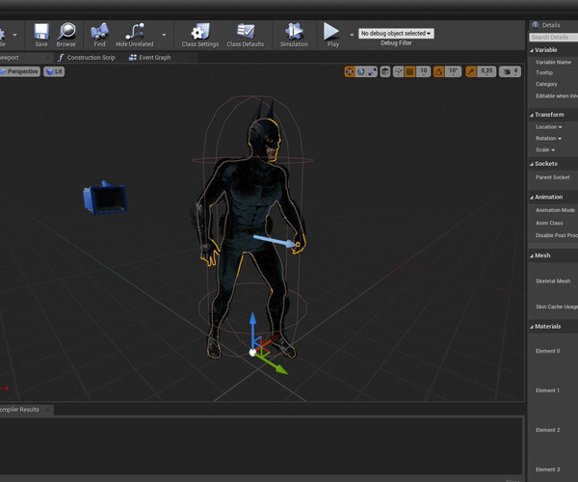Toggle rotation snapping angle icon

[x=438, y=71]
